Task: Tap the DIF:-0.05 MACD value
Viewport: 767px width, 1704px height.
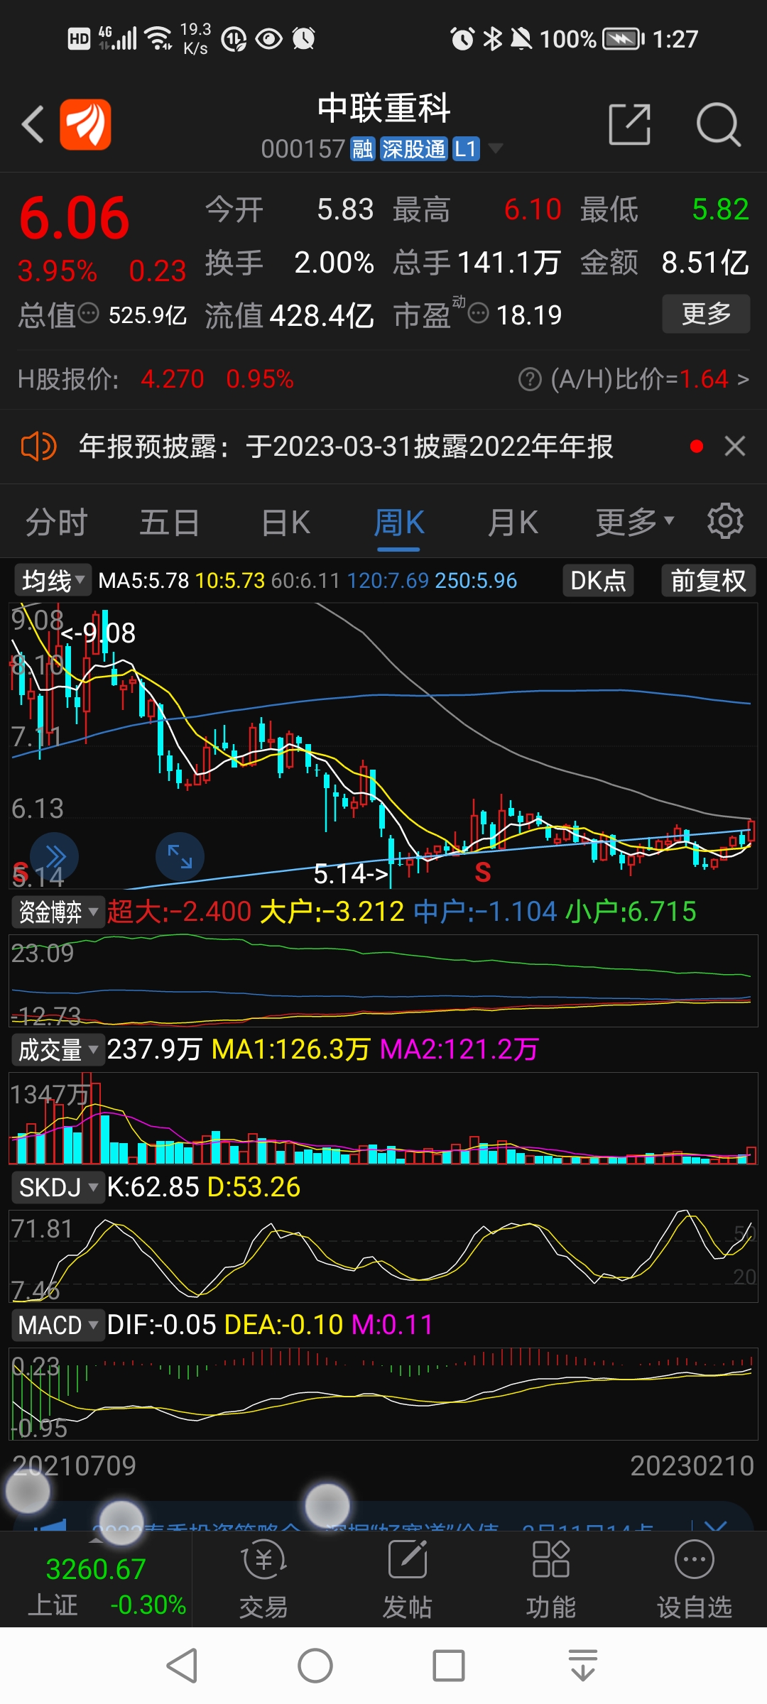Action: [161, 1325]
